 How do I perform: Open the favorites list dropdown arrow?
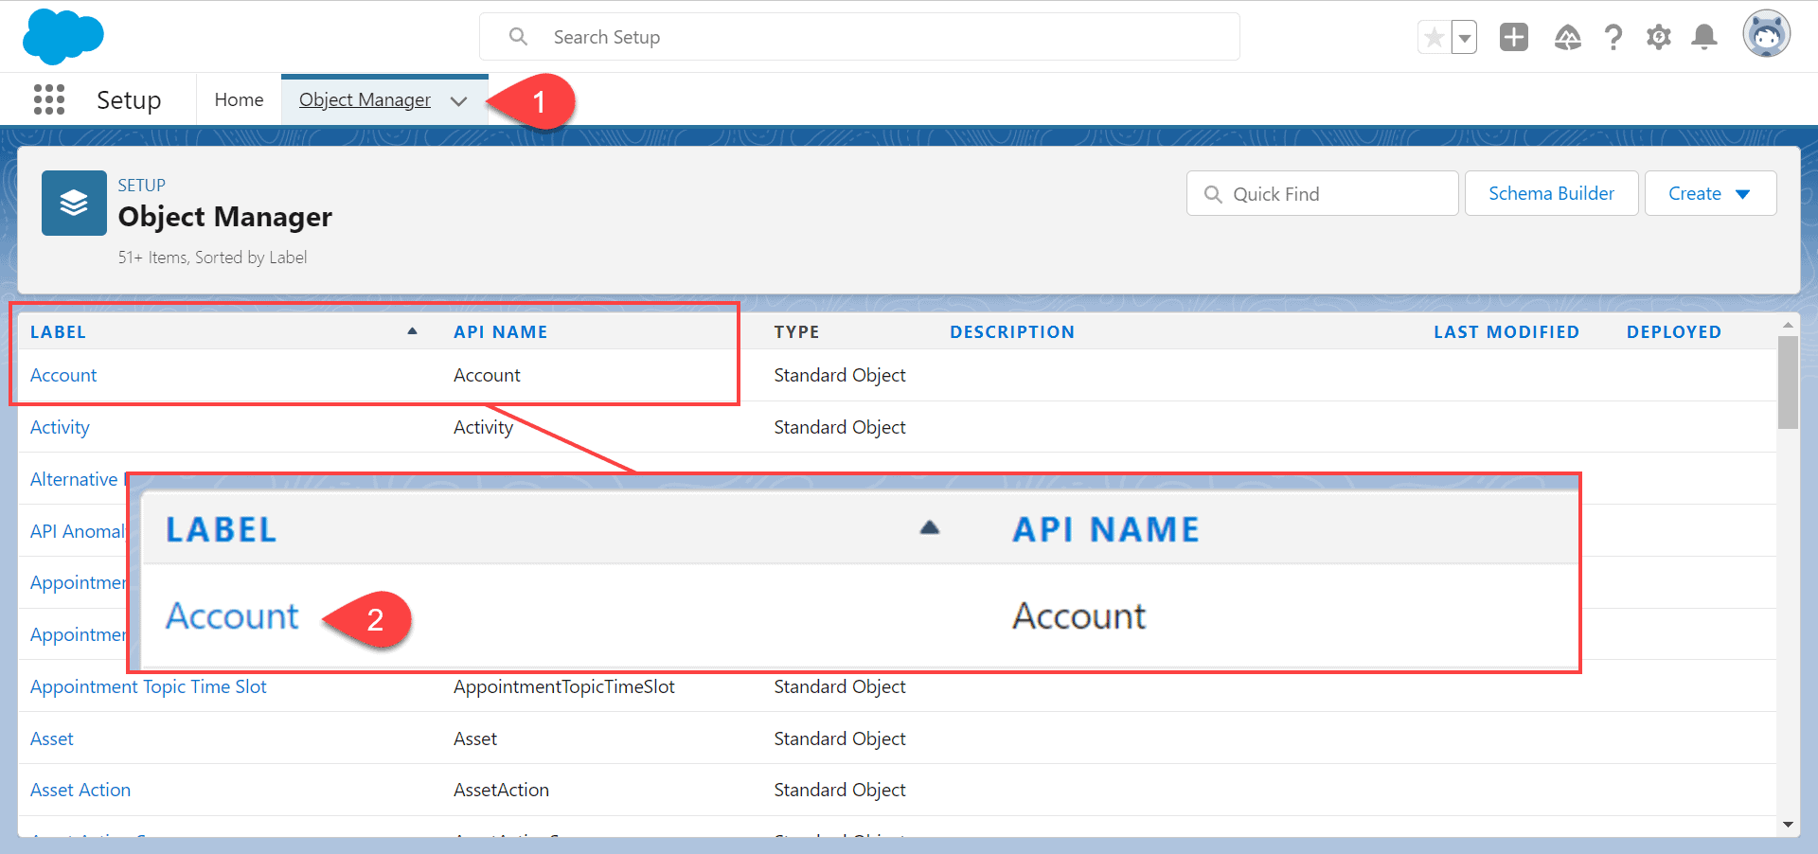[x=1463, y=37]
